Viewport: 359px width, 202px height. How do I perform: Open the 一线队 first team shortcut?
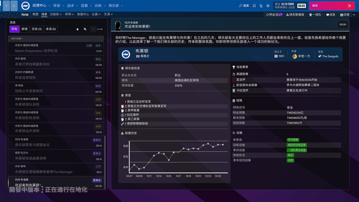(315, 14)
